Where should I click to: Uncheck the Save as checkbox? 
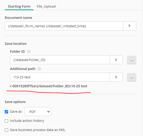pos(6,112)
